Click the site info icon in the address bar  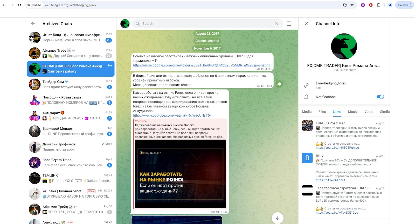[29, 5]
